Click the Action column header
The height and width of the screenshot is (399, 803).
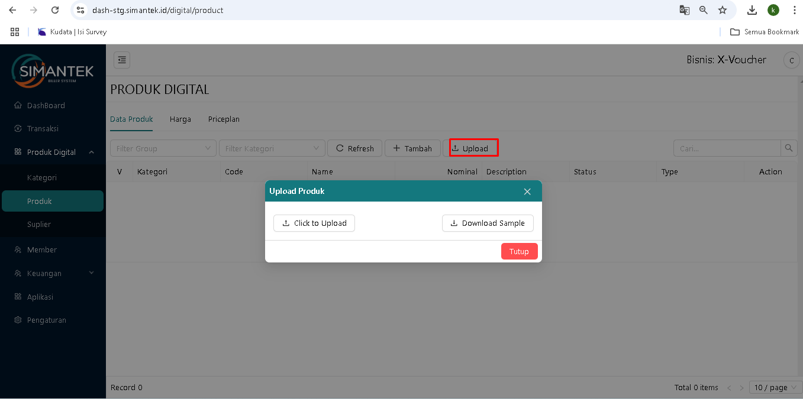(770, 171)
